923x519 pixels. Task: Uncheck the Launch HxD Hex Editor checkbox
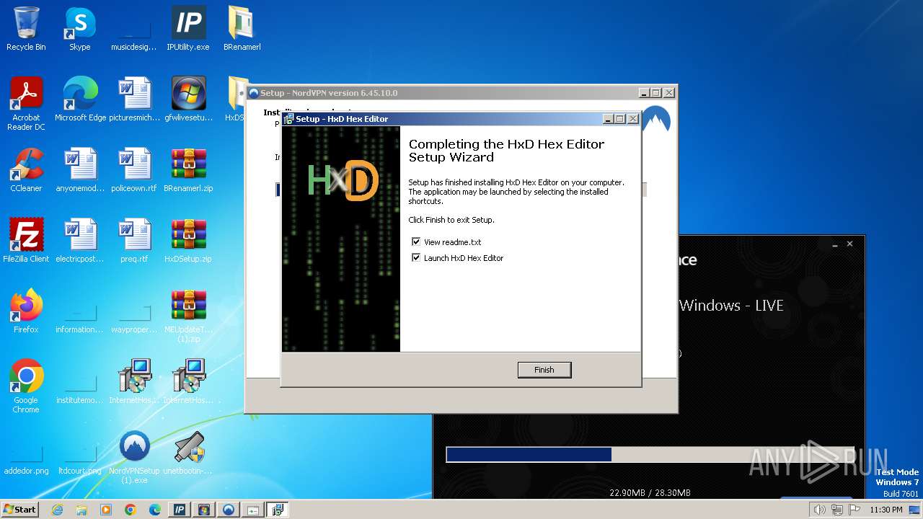416,258
